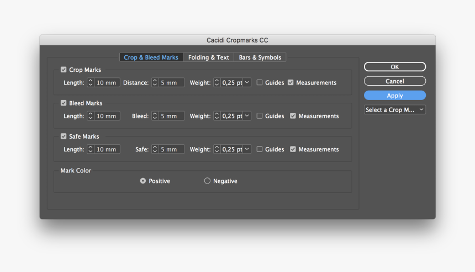Click the Bleed Marks Bleed stepper arrows
The height and width of the screenshot is (272, 475).
coord(155,116)
